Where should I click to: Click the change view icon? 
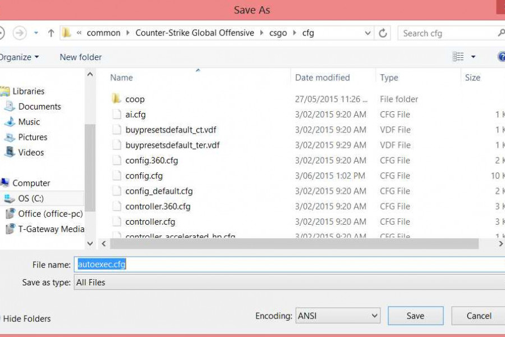458,57
